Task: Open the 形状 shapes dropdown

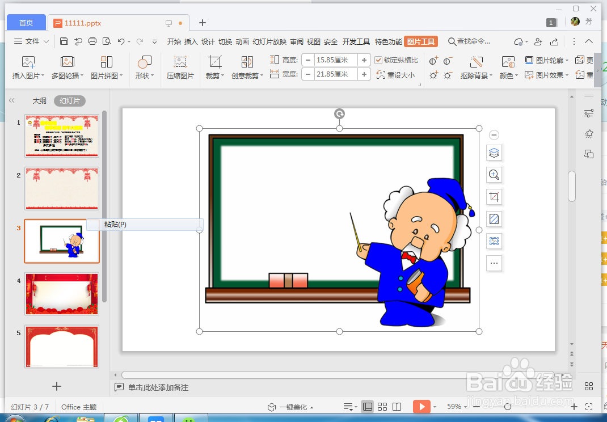Action: 144,67
